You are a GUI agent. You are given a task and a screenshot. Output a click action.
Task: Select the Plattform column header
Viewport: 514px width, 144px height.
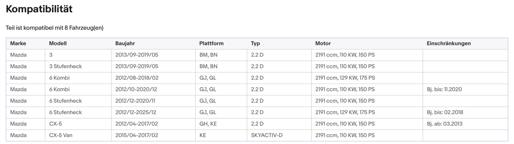[211, 44]
